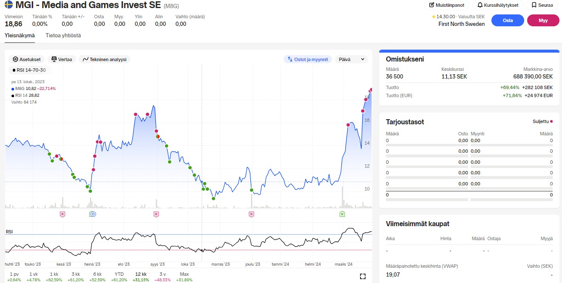Click the lowest green buy dot before marras '23
Image resolution: width=562 pixels, height=283 pixels.
click(x=213, y=199)
